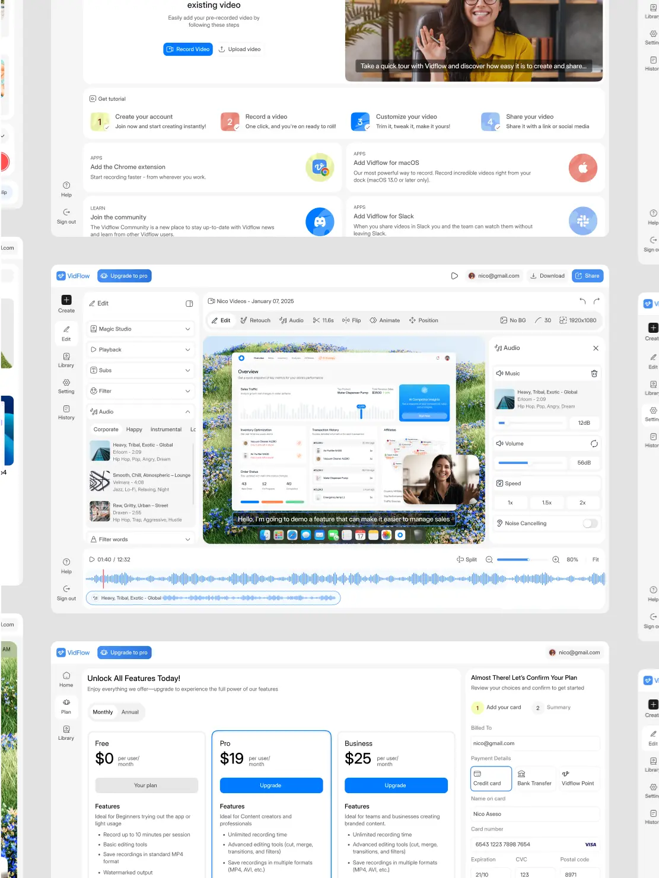Select the Instrumental audio category
The image size is (659, 878).
(x=166, y=430)
